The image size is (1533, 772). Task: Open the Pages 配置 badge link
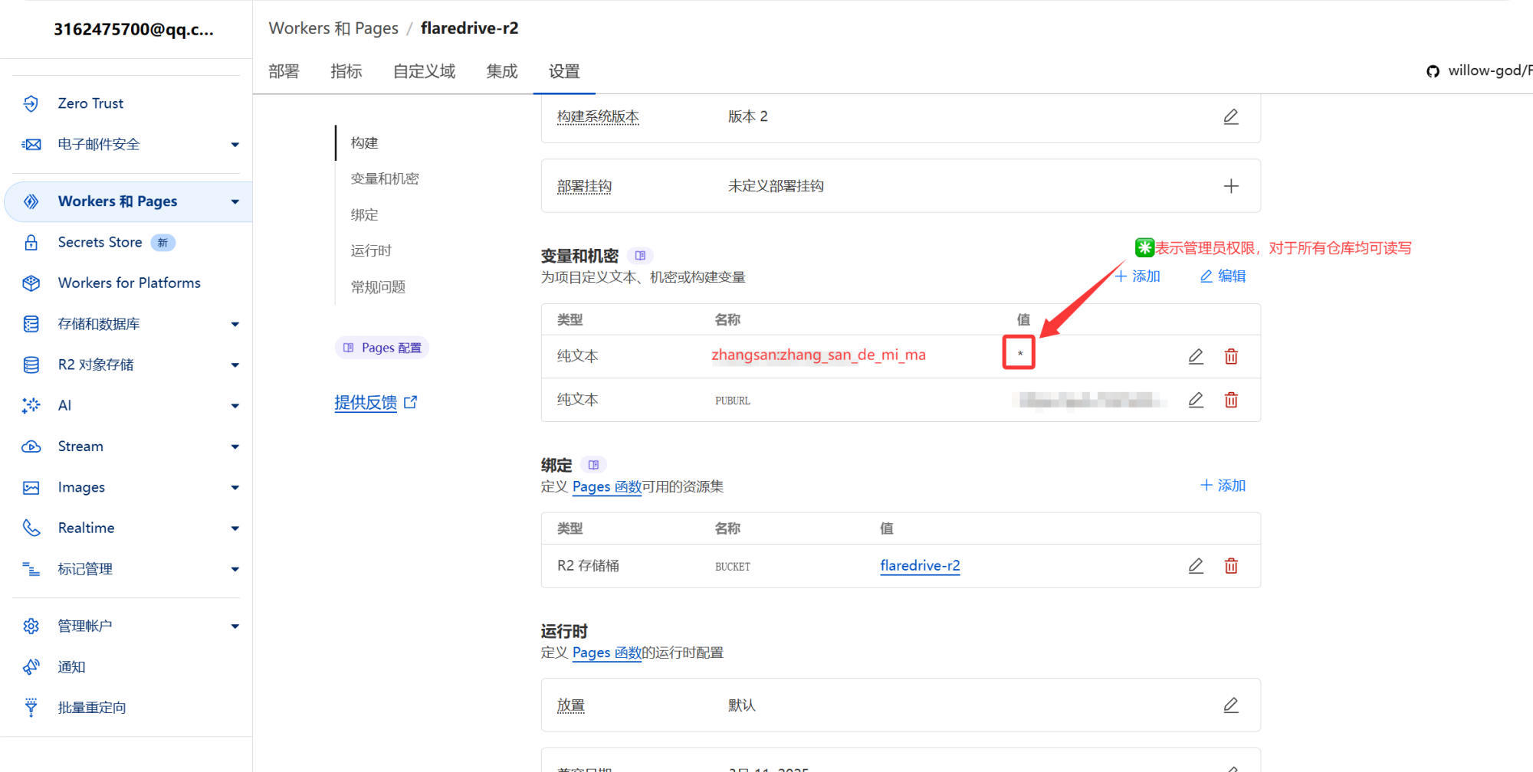coord(382,348)
